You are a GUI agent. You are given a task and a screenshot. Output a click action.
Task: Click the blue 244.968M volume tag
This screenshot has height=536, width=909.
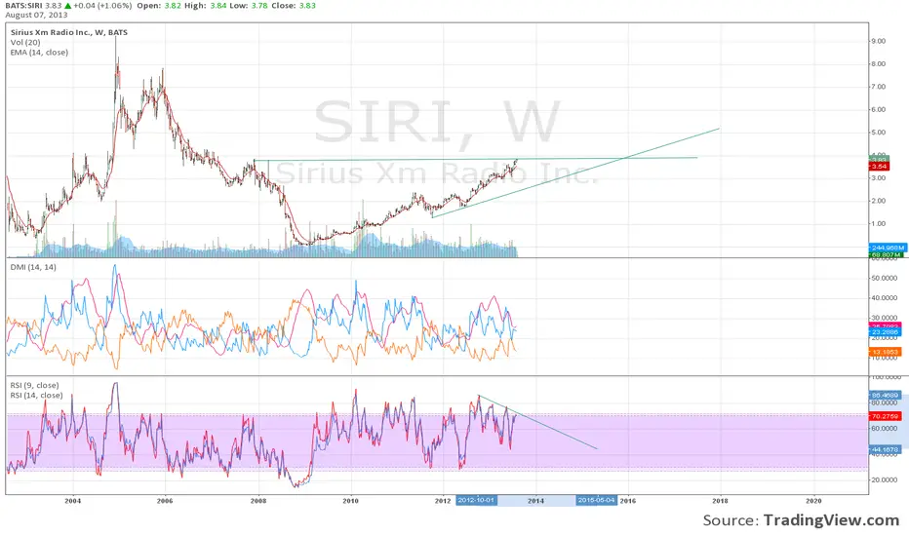[x=888, y=248]
